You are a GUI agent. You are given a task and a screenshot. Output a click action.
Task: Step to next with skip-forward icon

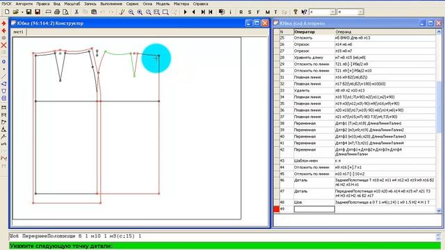pyautogui.click(x=203, y=12)
